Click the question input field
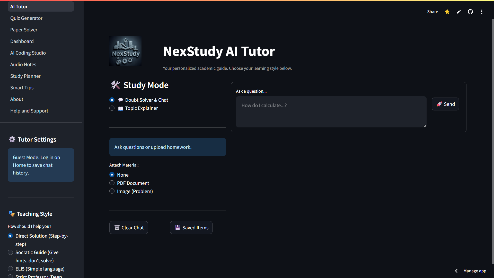 [x=331, y=112]
